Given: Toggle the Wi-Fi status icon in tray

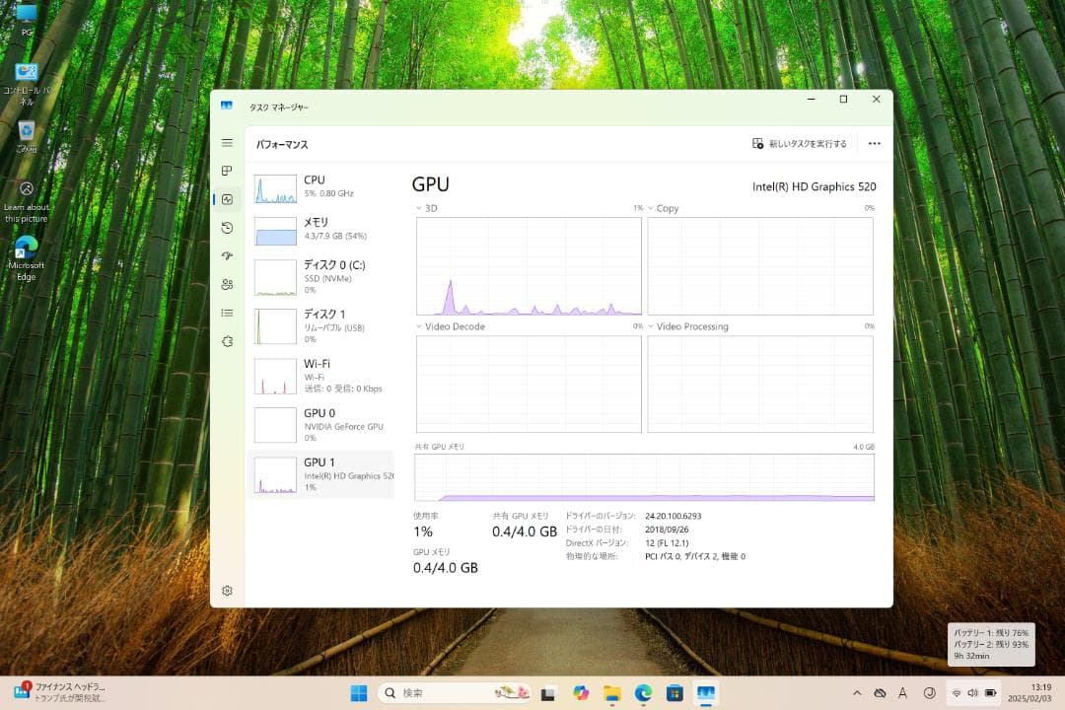Looking at the screenshot, I should (957, 692).
